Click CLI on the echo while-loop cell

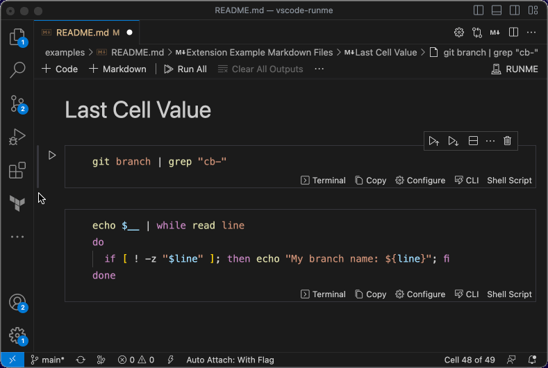(467, 294)
